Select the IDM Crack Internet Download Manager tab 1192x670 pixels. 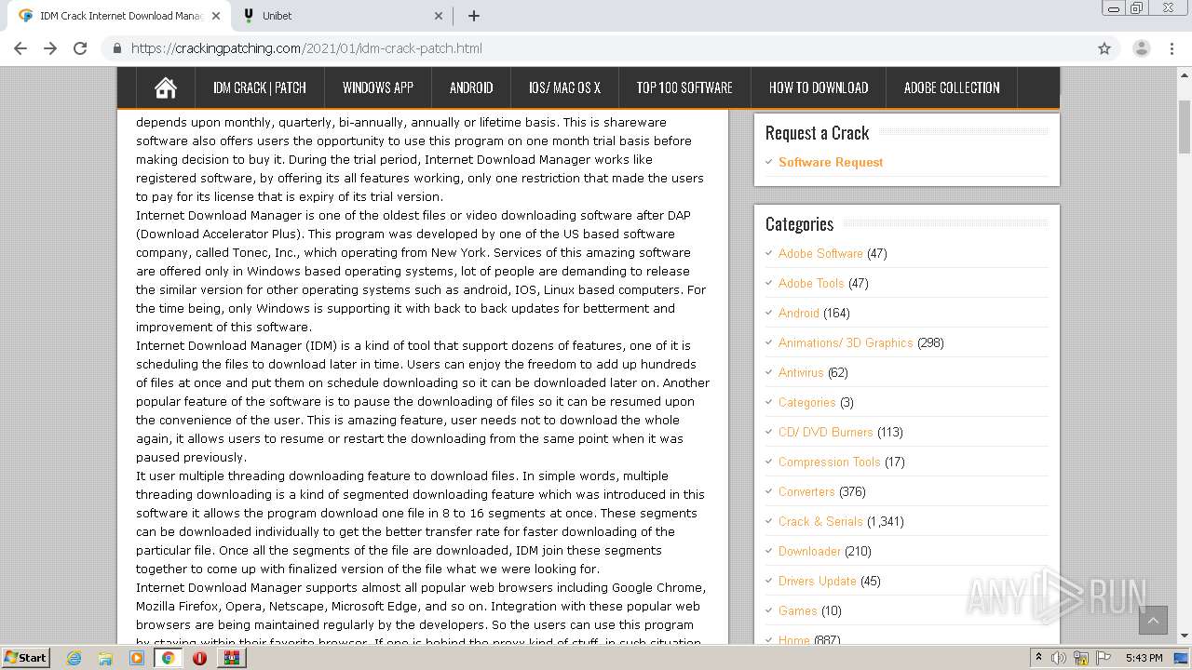pos(121,16)
